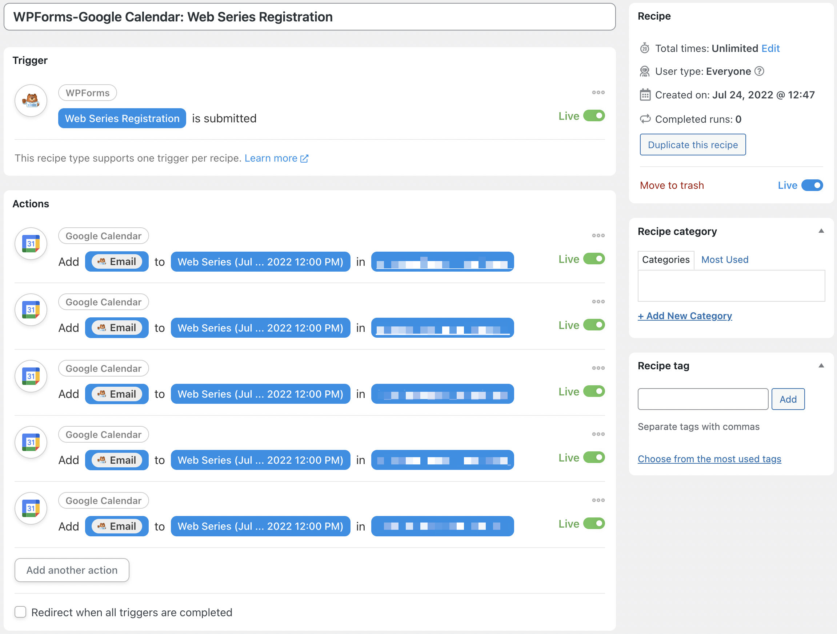Click Duplicate this recipe button
837x634 pixels.
pos(692,145)
